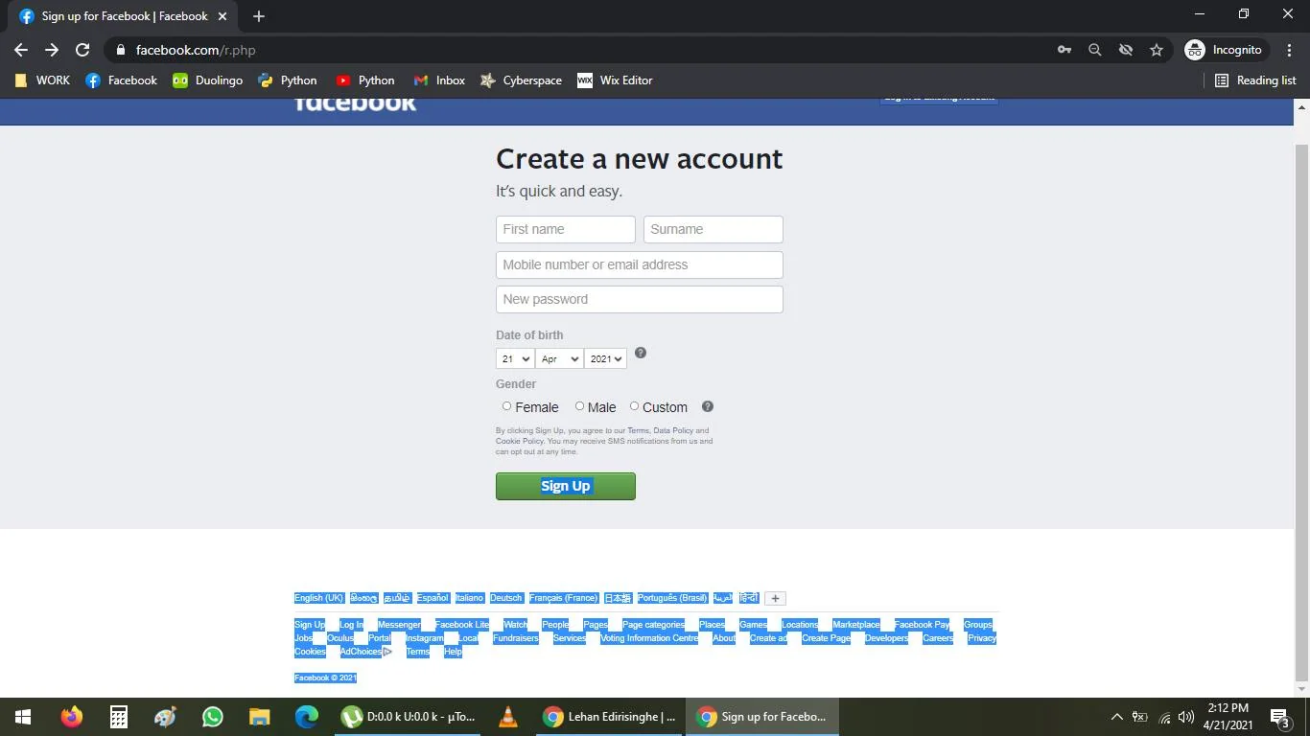The height and width of the screenshot is (736, 1310).
Task: View site information via the padlock icon
Action: (x=120, y=50)
